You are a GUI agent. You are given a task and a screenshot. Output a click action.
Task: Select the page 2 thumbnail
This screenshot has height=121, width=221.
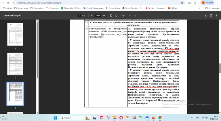(15, 64)
